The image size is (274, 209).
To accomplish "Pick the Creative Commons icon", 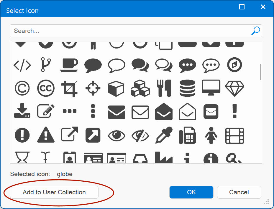I will [46, 88].
